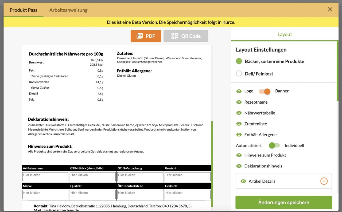Hide the Hinweise zum Produkt section
This screenshot has height=212, width=342.
[239, 155]
